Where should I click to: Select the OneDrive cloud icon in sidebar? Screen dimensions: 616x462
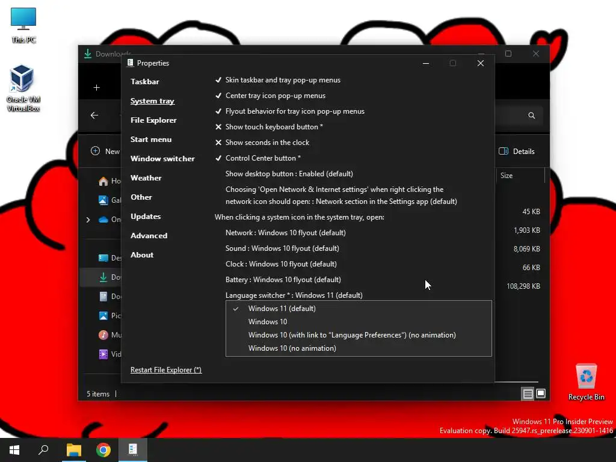(x=103, y=220)
